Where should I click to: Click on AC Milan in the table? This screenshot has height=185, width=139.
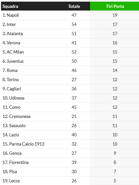point(15,52)
